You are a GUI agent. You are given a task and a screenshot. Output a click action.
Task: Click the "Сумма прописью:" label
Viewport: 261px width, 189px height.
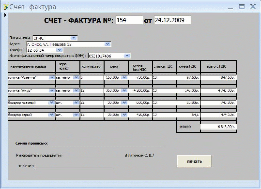[x=31, y=143]
